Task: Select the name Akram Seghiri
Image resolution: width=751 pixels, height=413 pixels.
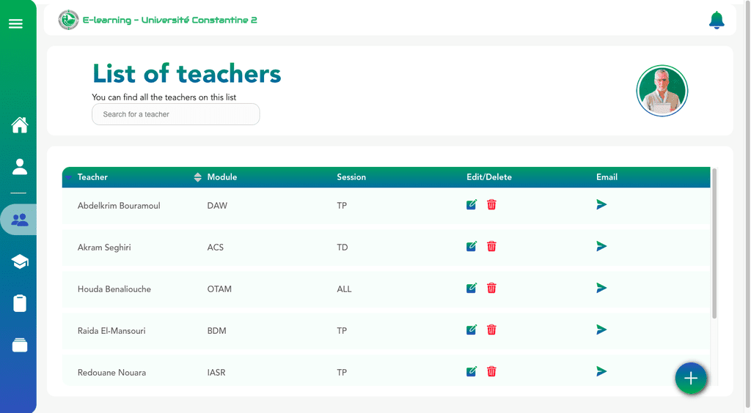Action: pyautogui.click(x=104, y=247)
